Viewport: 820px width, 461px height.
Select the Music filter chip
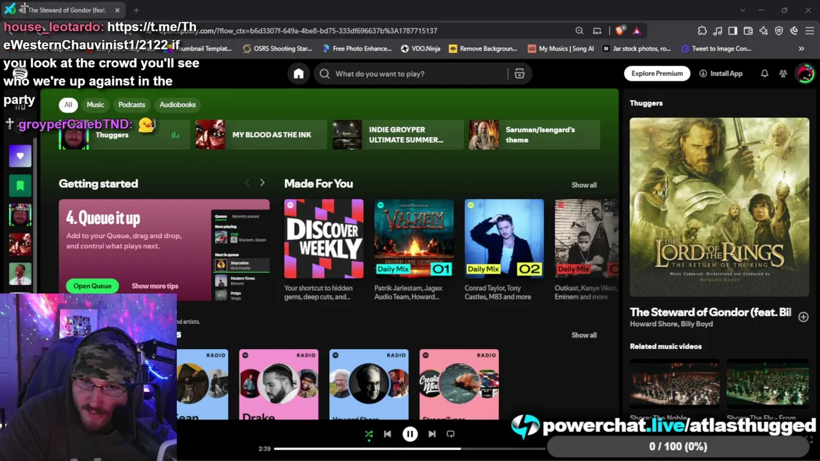[95, 104]
